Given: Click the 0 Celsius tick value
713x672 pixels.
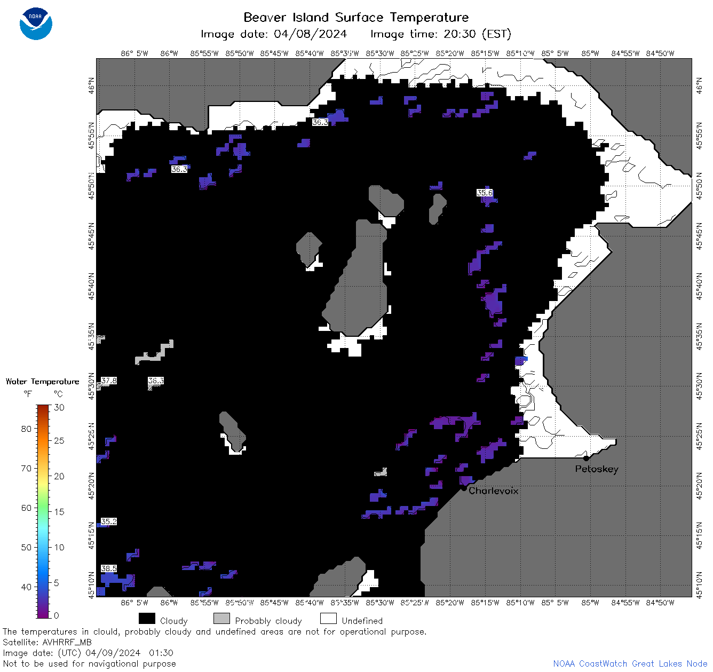Looking at the screenshot, I should click(57, 615).
